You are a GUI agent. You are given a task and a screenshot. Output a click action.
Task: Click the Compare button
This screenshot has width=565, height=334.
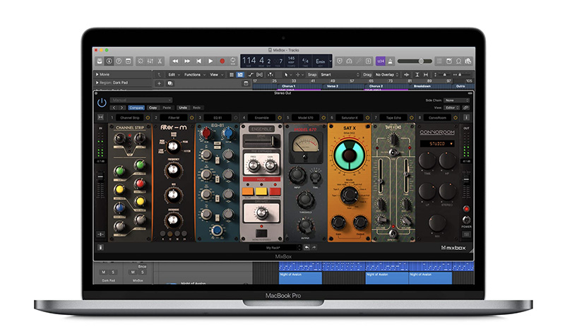point(136,107)
